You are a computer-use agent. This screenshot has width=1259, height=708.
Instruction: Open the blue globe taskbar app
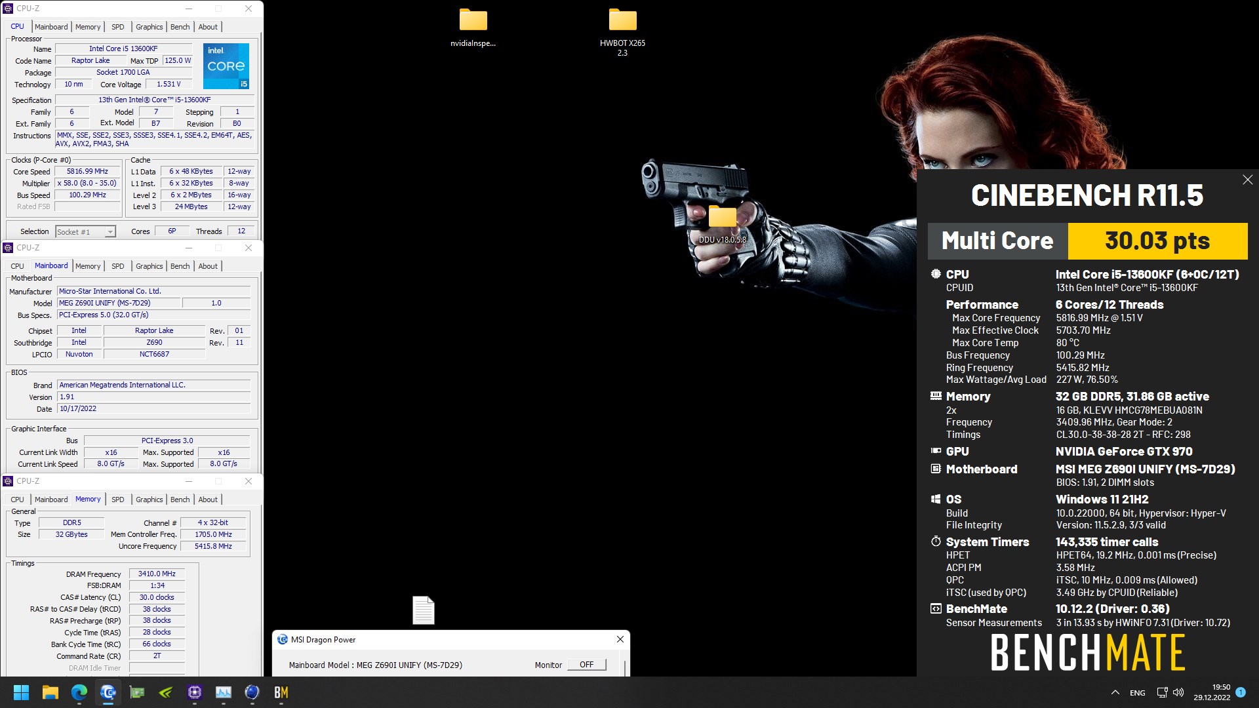coord(252,692)
